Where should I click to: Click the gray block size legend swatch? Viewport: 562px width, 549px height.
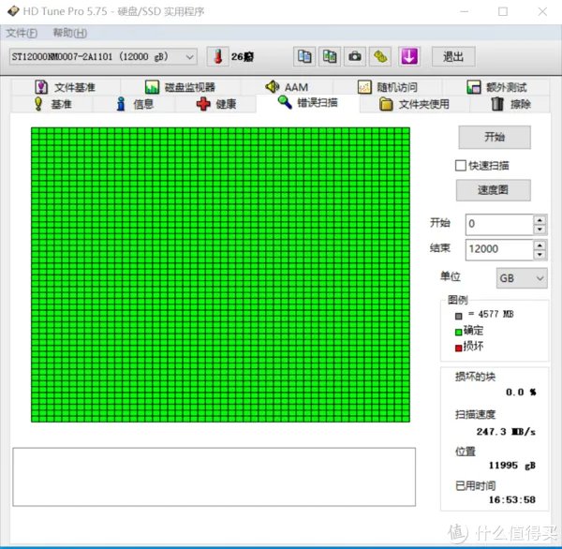(x=458, y=316)
